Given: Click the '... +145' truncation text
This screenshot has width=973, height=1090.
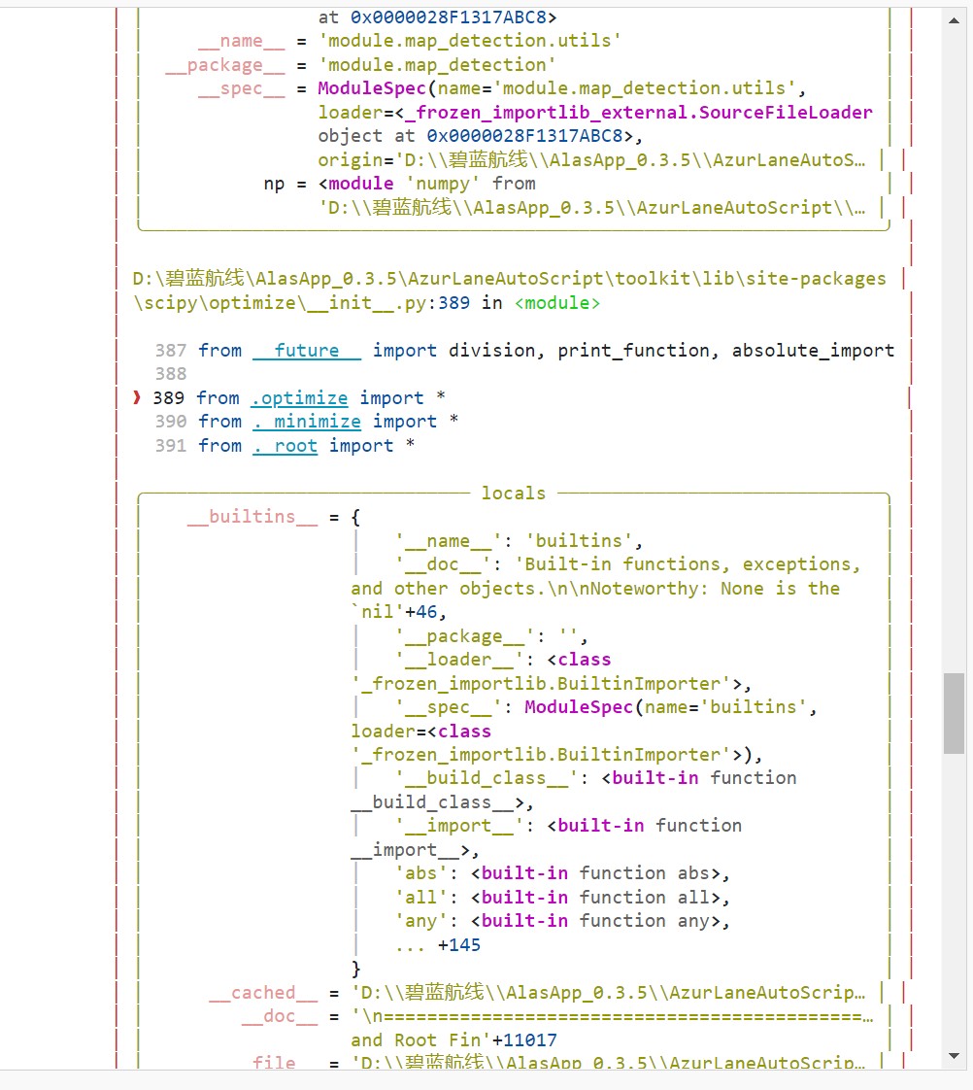Looking at the screenshot, I should click(438, 945).
